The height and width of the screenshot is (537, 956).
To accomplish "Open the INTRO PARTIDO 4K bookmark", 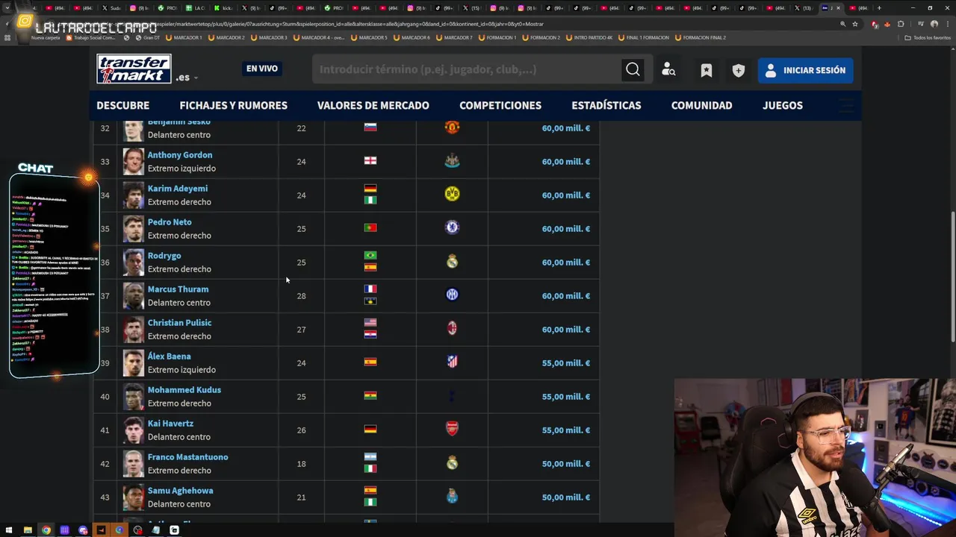I will pyautogui.click(x=589, y=37).
